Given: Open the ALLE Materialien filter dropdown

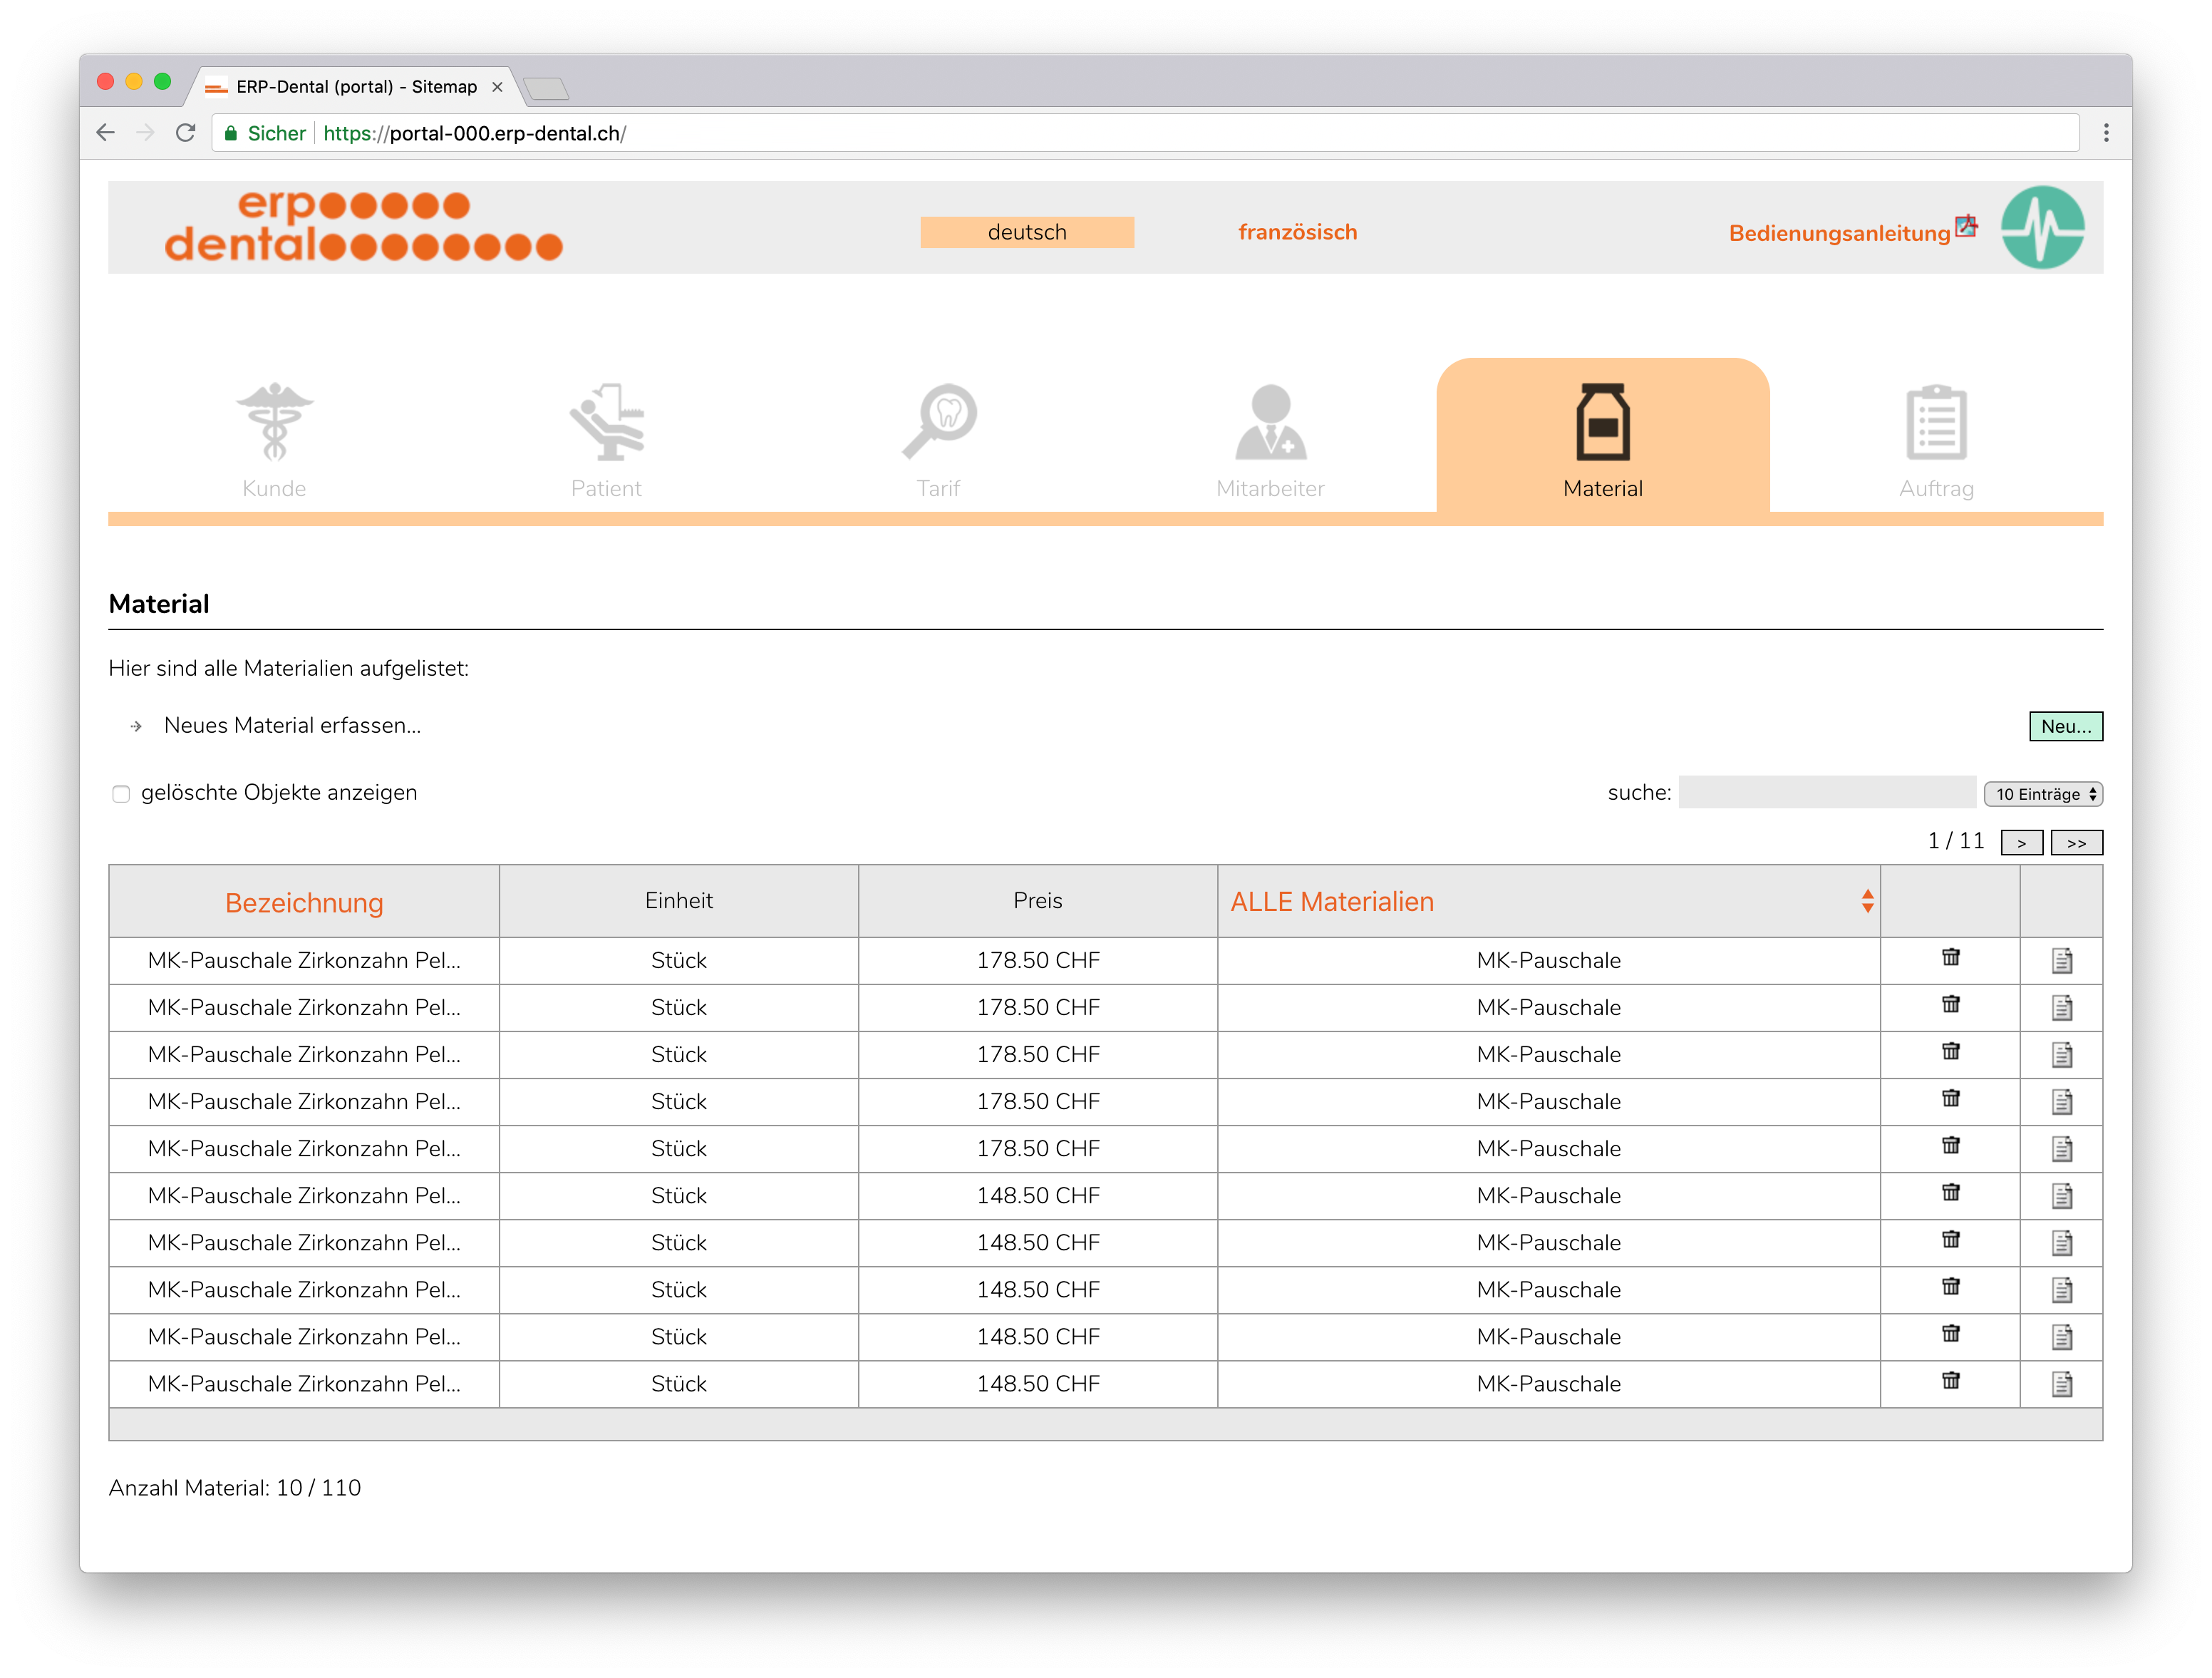Looking at the screenshot, I should 1548,901.
